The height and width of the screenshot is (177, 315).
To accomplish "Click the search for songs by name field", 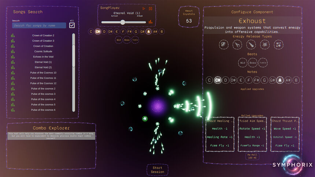I will pos(39,26).
